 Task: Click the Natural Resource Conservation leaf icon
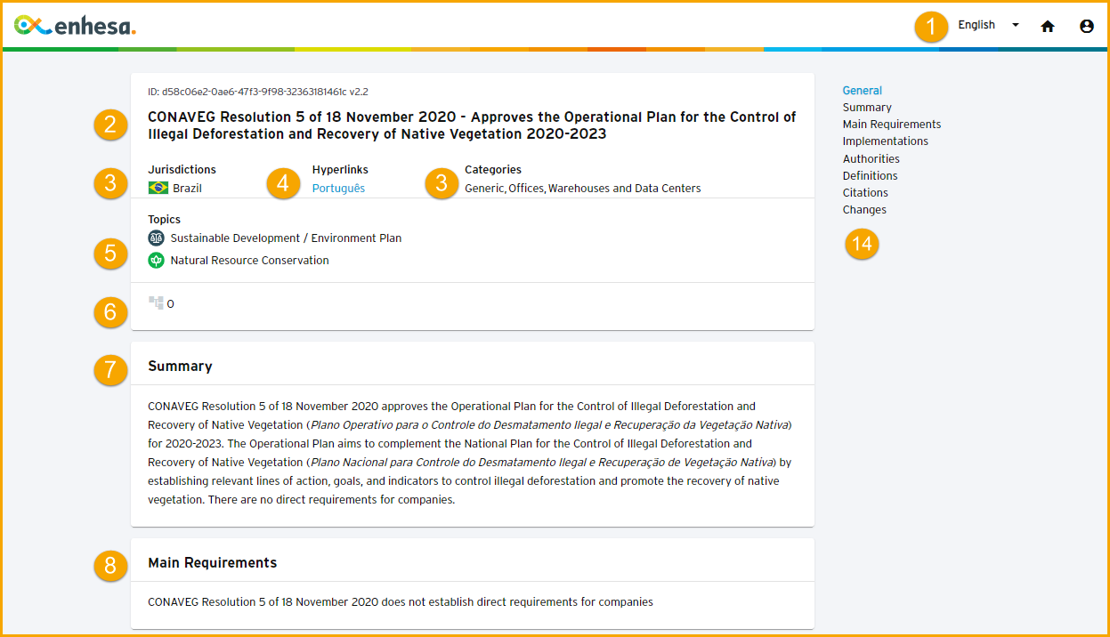157,261
